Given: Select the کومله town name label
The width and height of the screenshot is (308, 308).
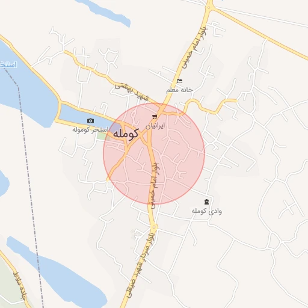Looking at the screenshot, I should click(x=126, y=134).
